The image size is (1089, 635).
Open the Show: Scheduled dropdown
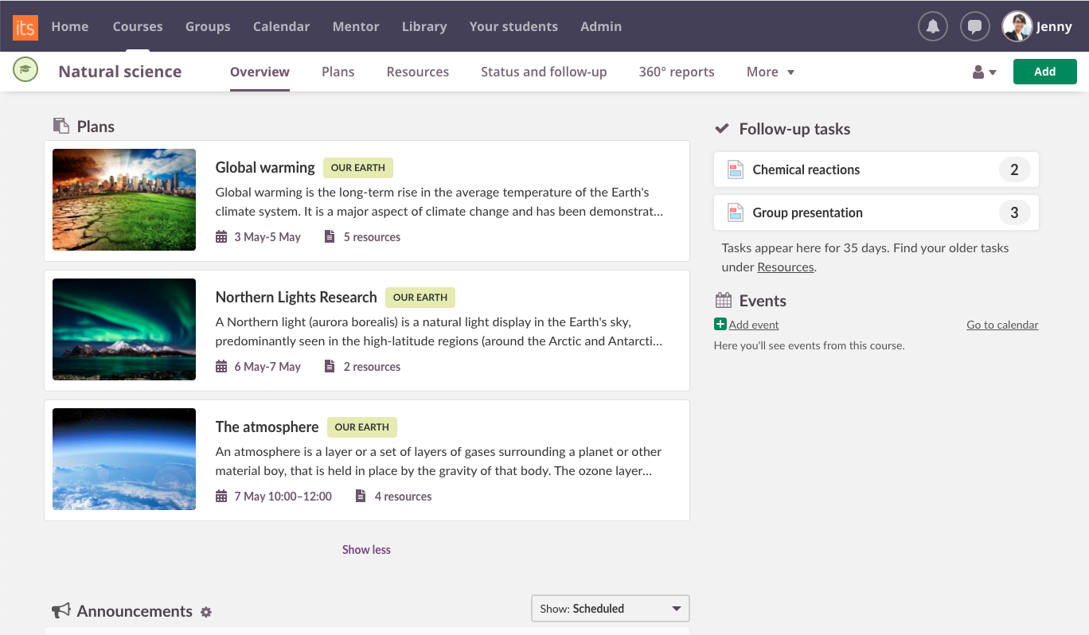point(610,608)
